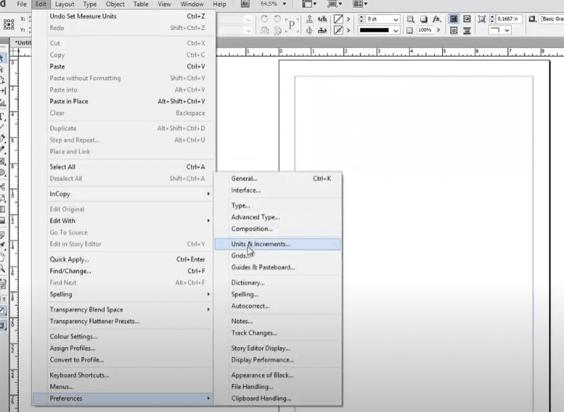Open the 64.5% zoom level dropdown
564x412 pixels.
click(x=285, y=4)
